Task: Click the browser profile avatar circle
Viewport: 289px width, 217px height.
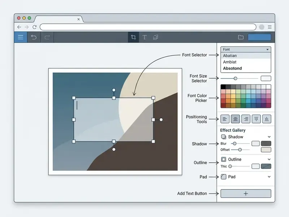Action: 262,27
